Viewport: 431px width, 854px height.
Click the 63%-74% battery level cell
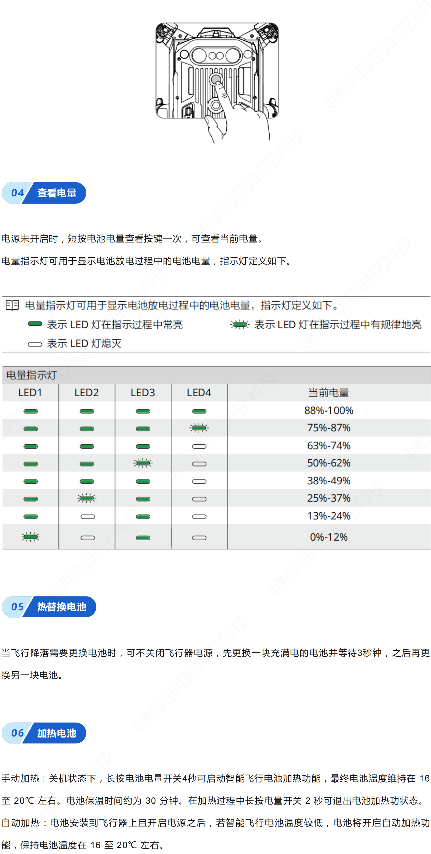pyautogui.click(x=329, y=445)
